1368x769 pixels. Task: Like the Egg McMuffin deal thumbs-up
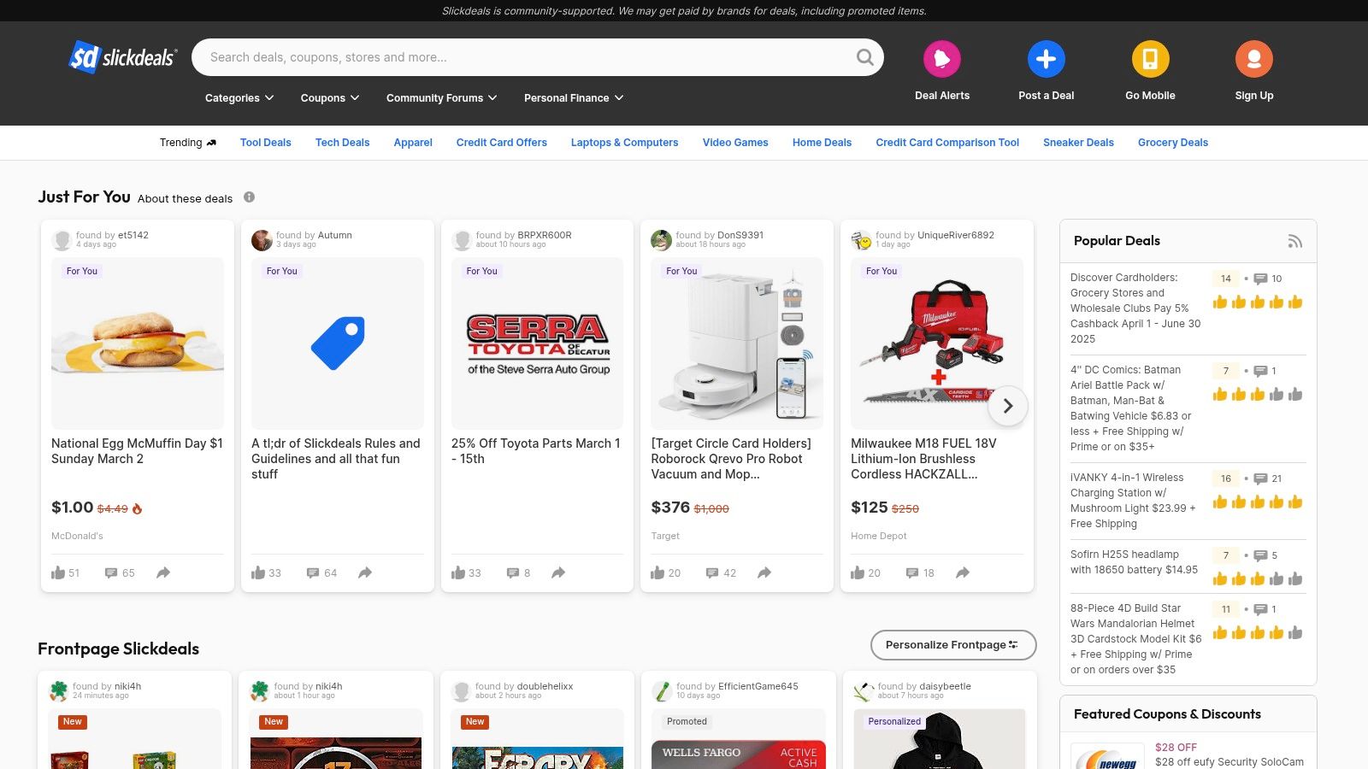[x=58, y=572]
